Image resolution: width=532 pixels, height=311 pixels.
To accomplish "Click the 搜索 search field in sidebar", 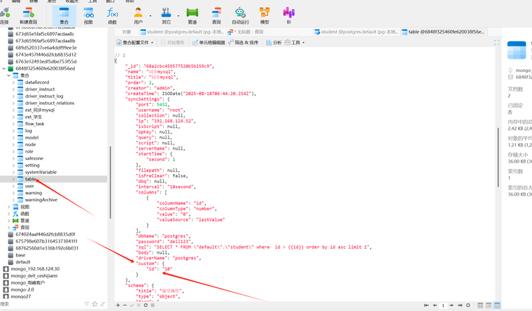I will [41, 304].
